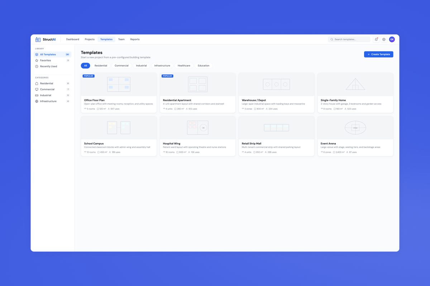Open Recently Used via the clock icon
Image resolution: width=430 pixels, height=286 pixels.
point(37,66)
